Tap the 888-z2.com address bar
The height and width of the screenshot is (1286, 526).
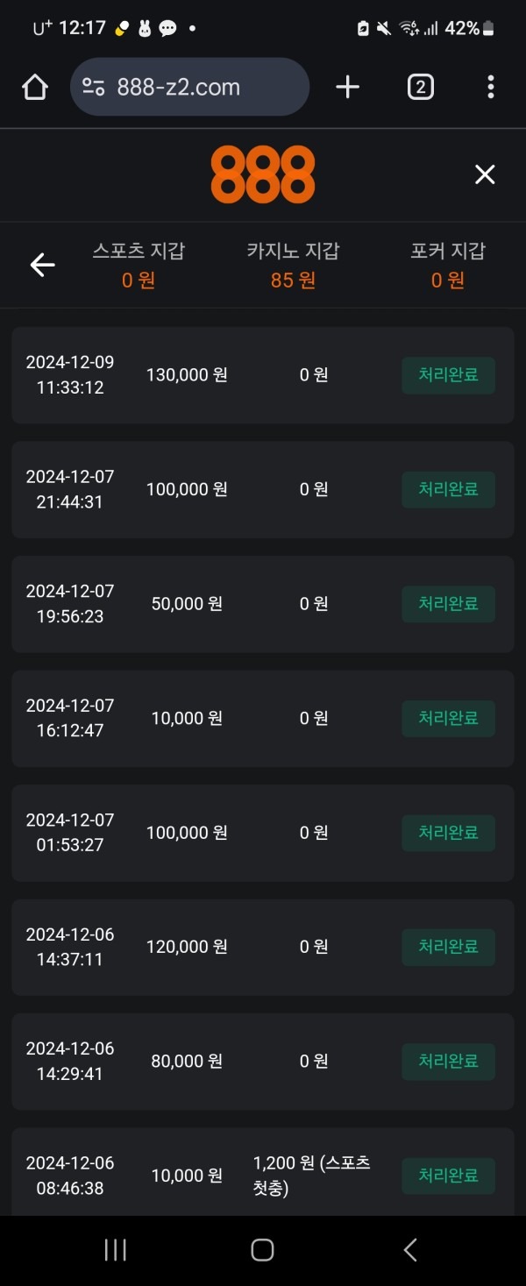189,86
